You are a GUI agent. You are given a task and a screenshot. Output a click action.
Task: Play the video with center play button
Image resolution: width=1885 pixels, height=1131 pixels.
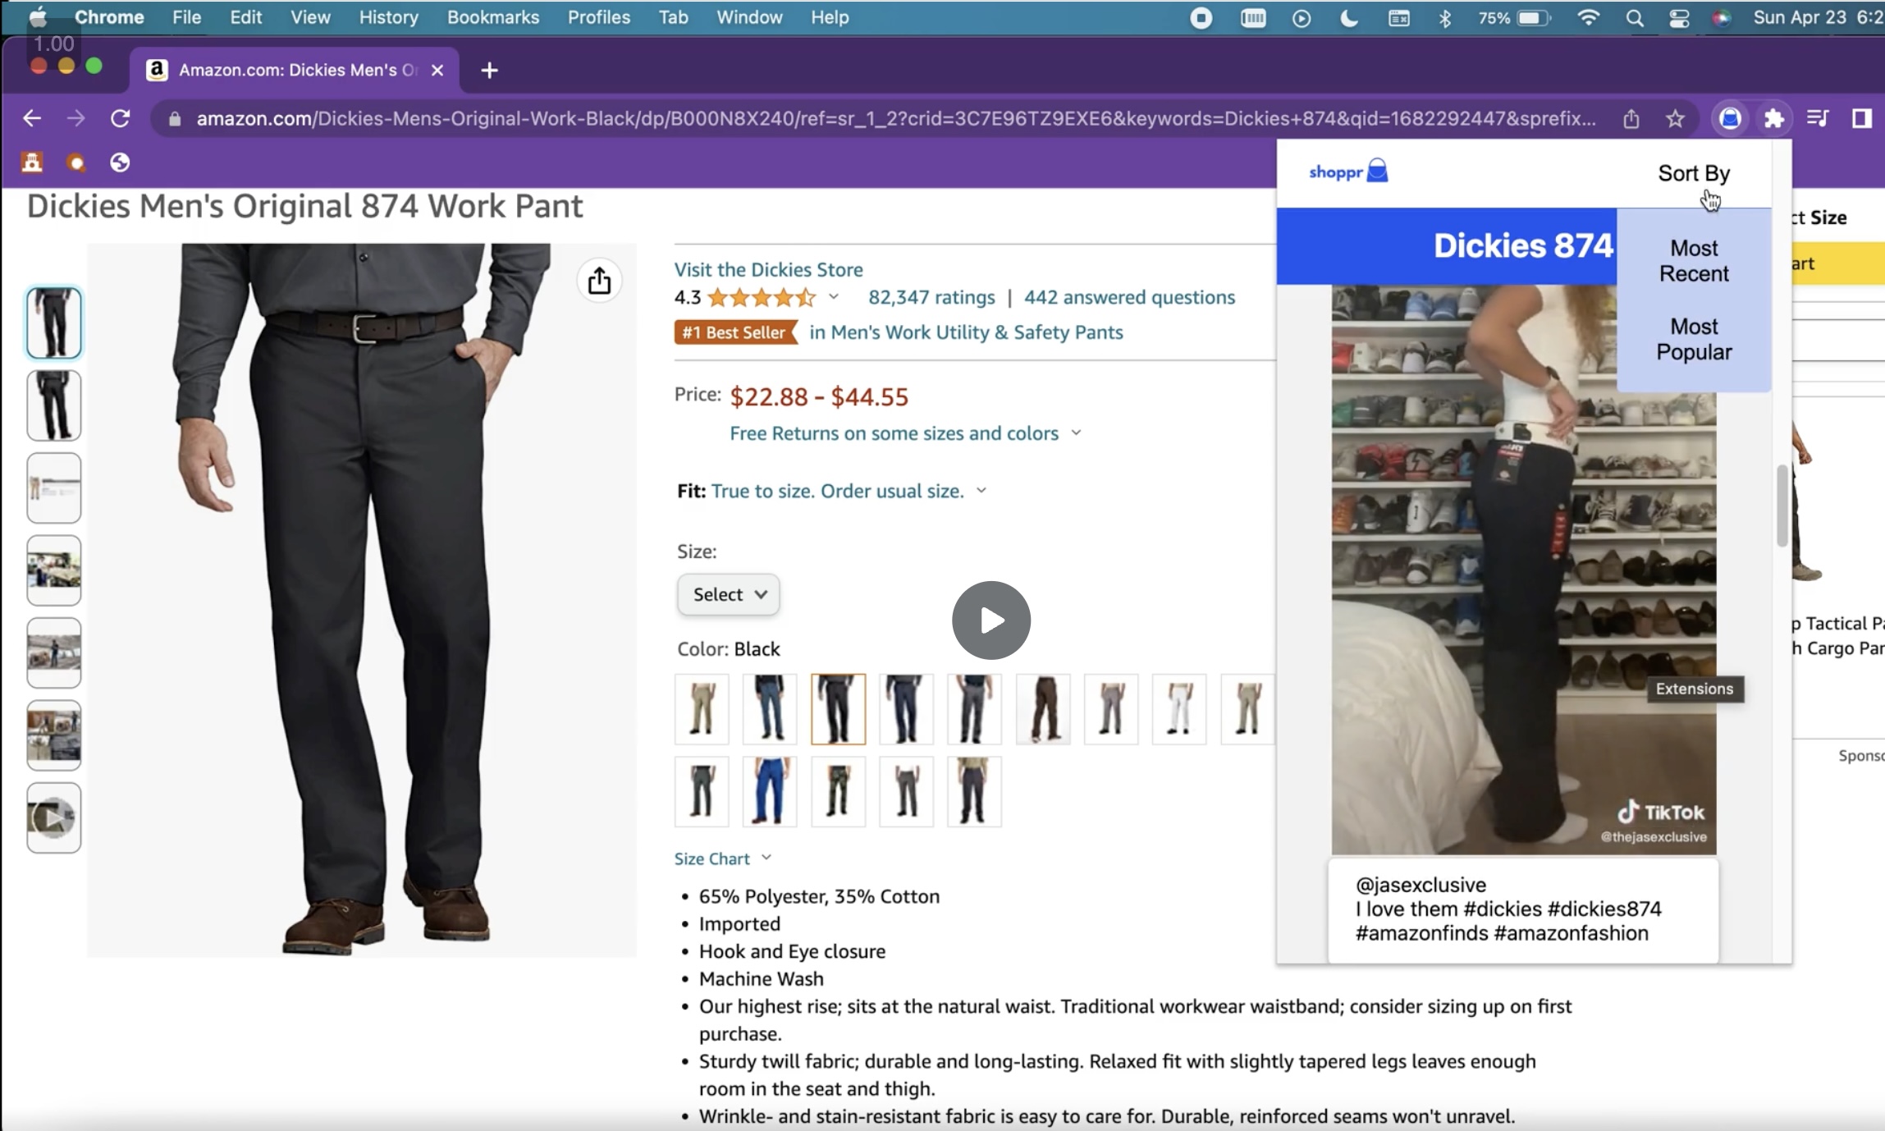coord(991,620)
